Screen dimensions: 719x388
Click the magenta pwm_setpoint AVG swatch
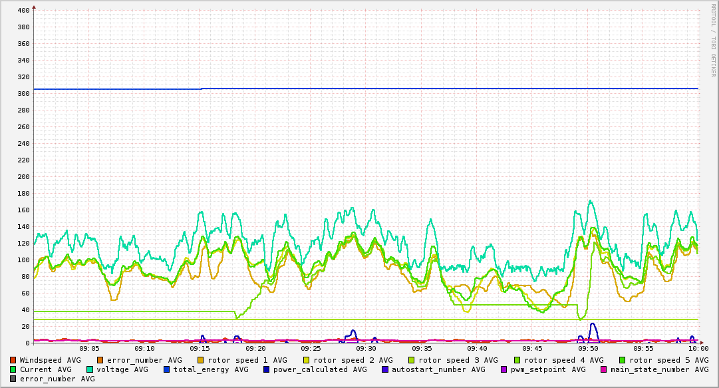click(x=503, y=369)
